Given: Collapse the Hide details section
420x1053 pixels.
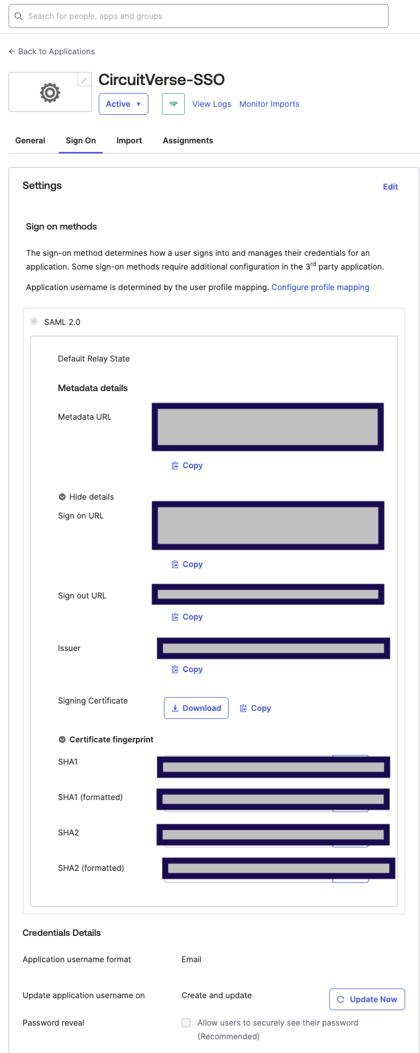Looking at the screenshot, I should pos(62,497).
